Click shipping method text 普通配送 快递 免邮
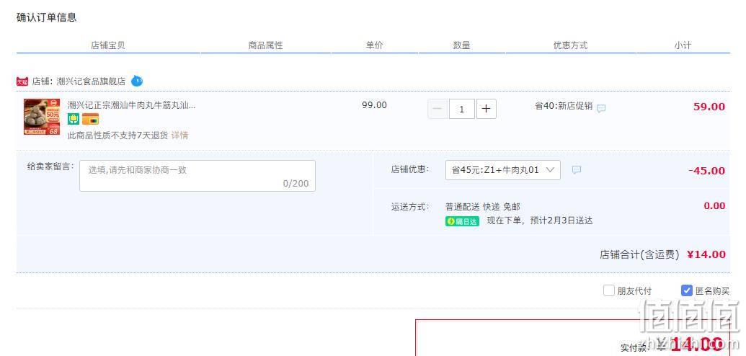Image resolution: width=746 pixels, height=356 pixels. (482, 207)
